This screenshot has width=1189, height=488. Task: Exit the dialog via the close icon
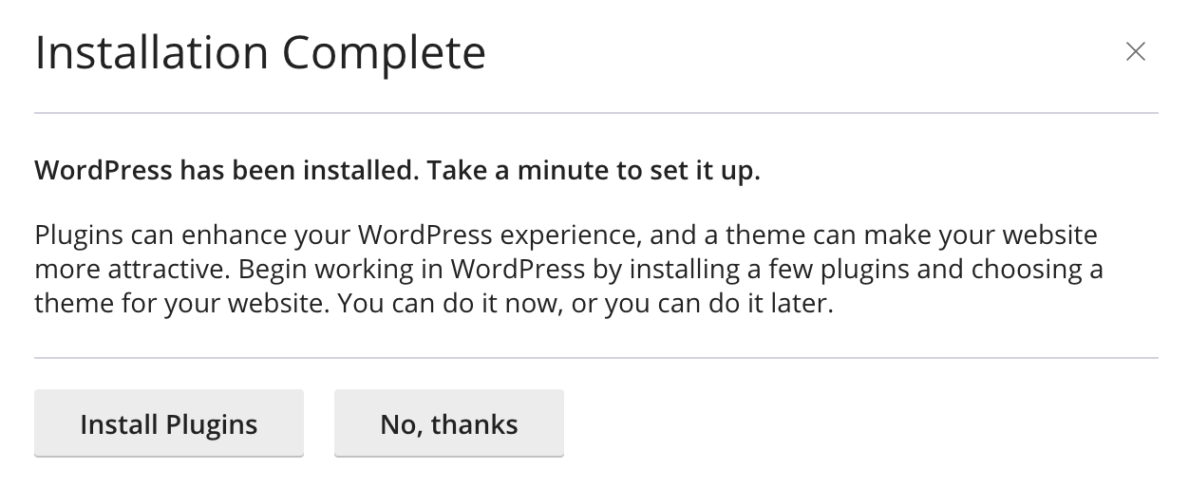pyautogui.click(x=1135, y=52)
